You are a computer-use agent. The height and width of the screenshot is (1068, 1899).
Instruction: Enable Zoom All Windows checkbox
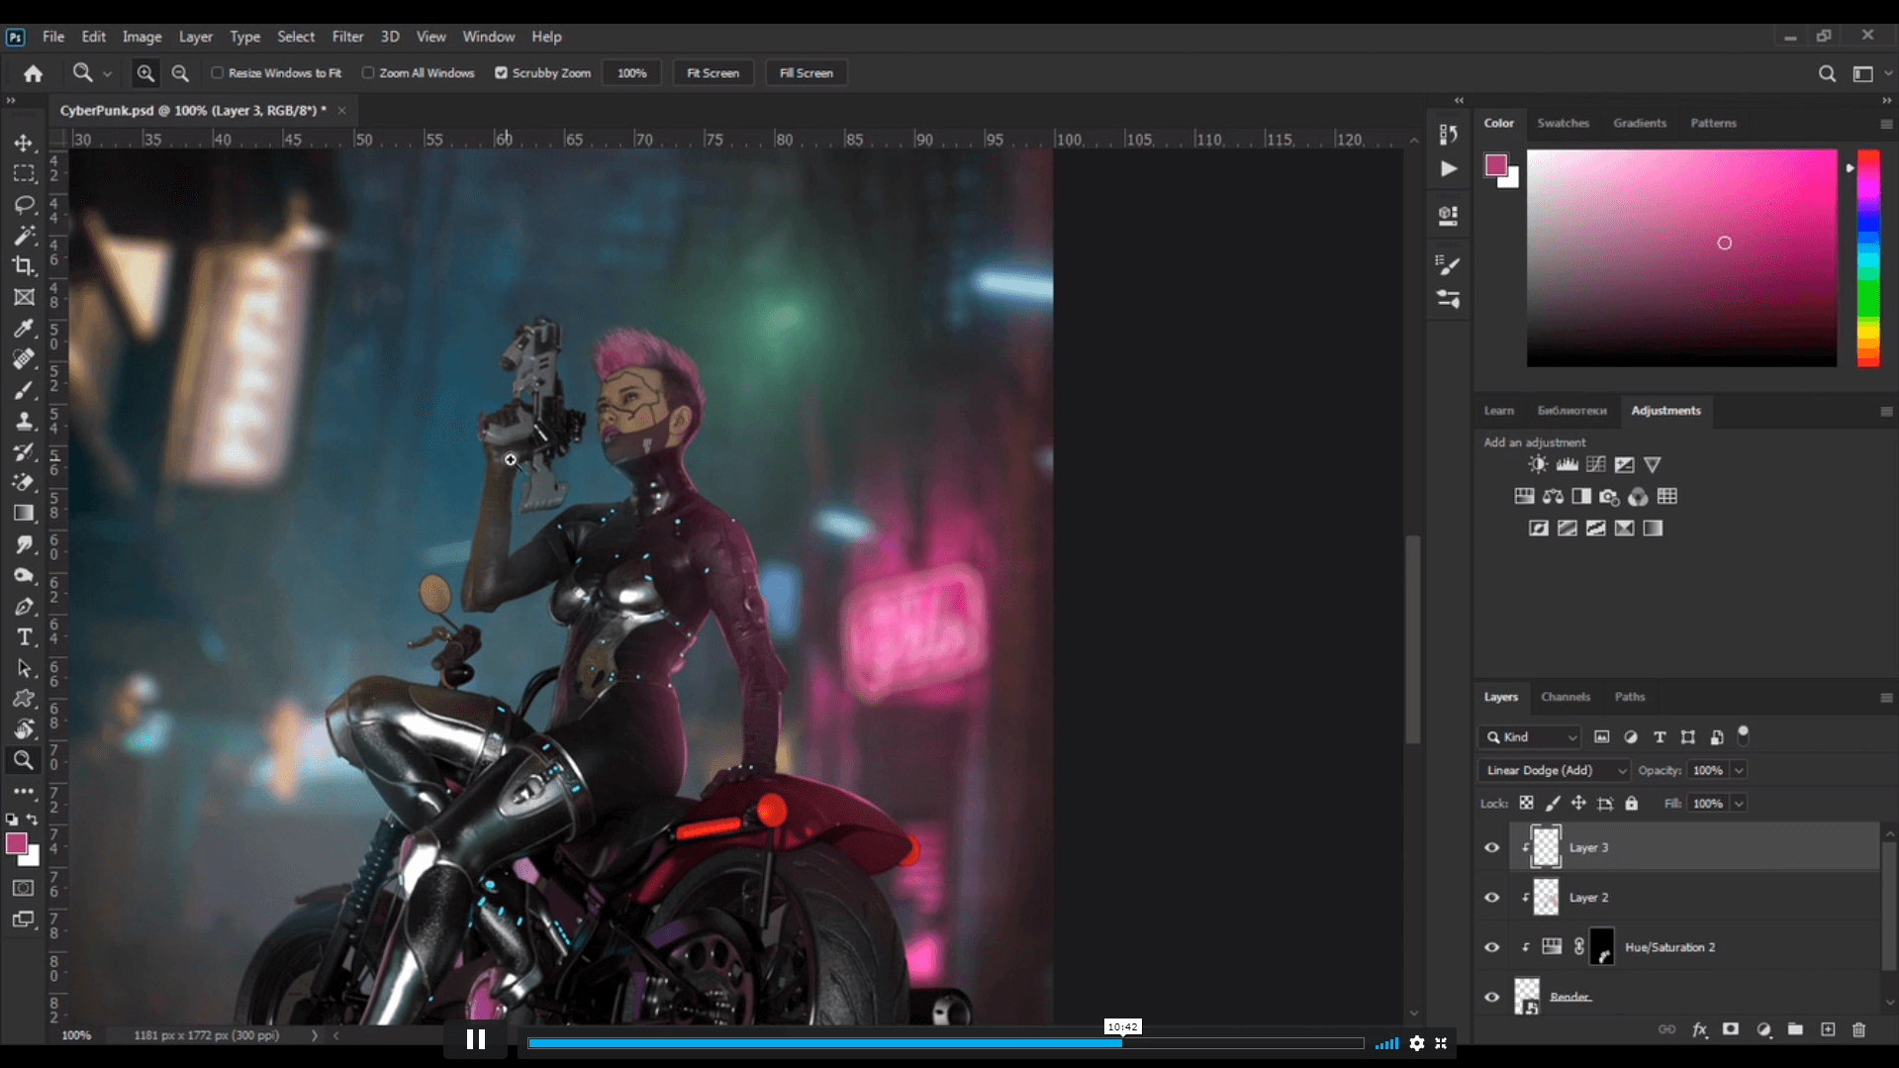coord(368,73)
